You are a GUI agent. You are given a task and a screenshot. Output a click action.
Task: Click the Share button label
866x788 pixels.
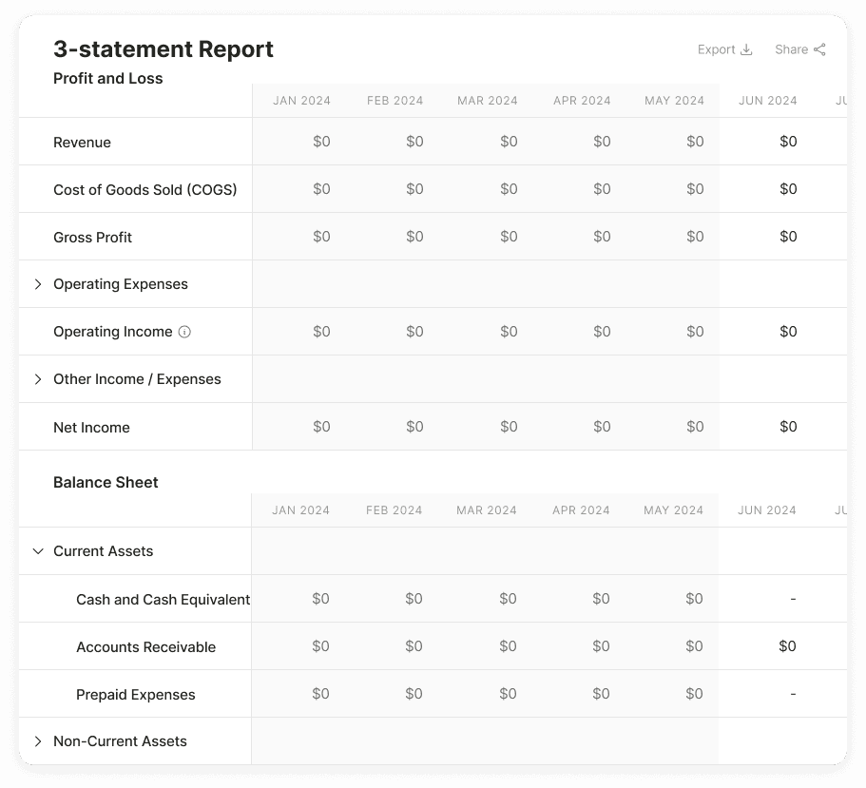point(791,49)
